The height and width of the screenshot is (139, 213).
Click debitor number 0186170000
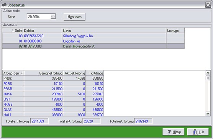[33, 46]
